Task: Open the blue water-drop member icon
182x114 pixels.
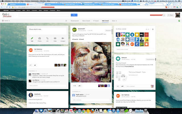Action: pyautogui.click(x=132, y=35)
